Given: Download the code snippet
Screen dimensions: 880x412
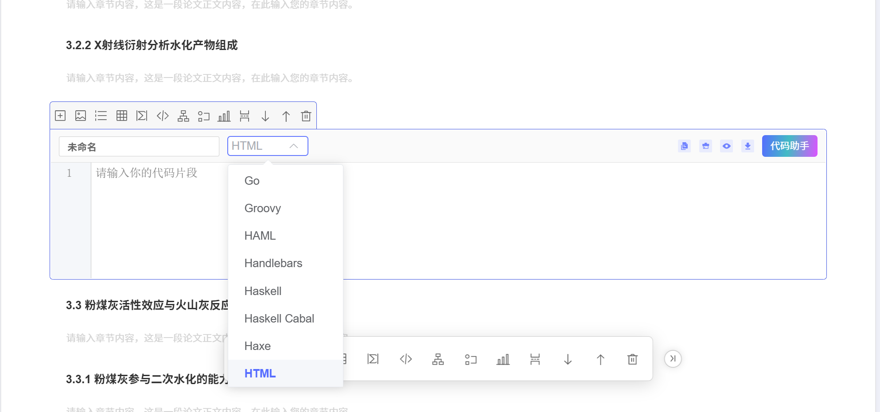Looking at the screenshot, I should coord(748,146).
